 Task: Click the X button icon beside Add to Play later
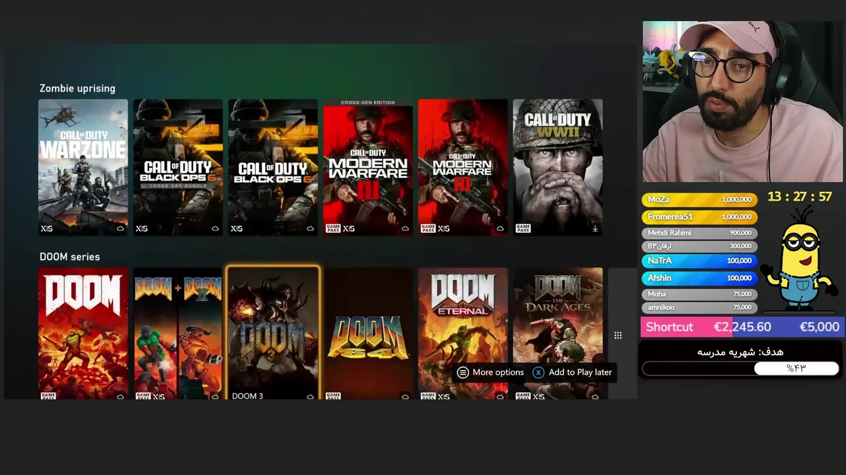click(x=539, y=372)
